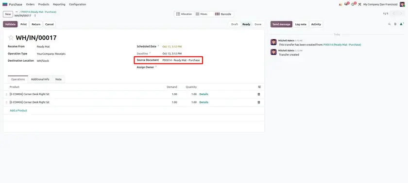The image size is (408, 183).
Task: Show followers icon in chatter
Action: (402, 24)
